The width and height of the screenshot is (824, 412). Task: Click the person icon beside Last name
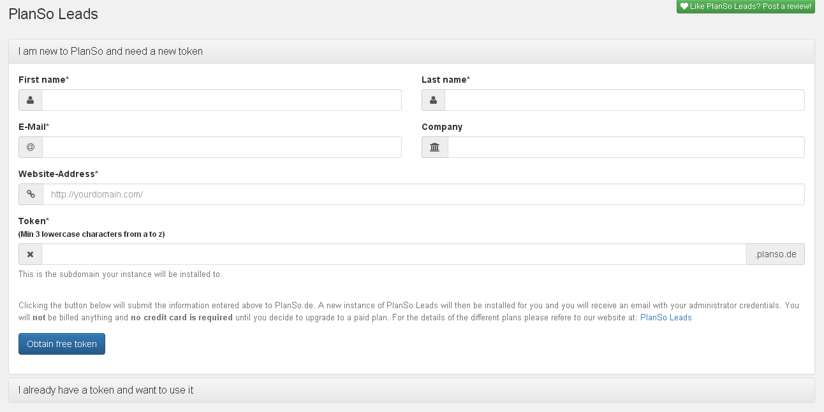[433, 100]
